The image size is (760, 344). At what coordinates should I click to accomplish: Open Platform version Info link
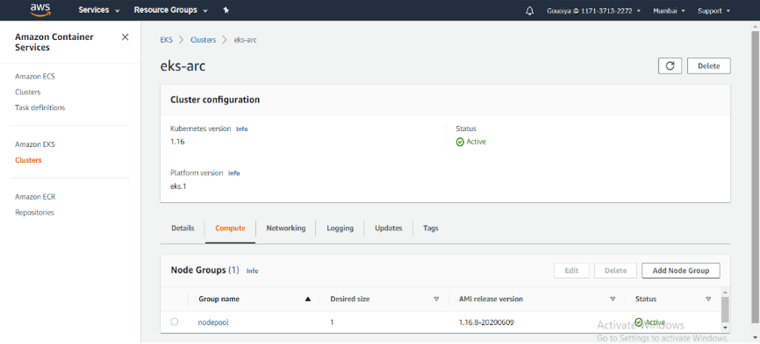pyautogui.click(x=234, y=173)
